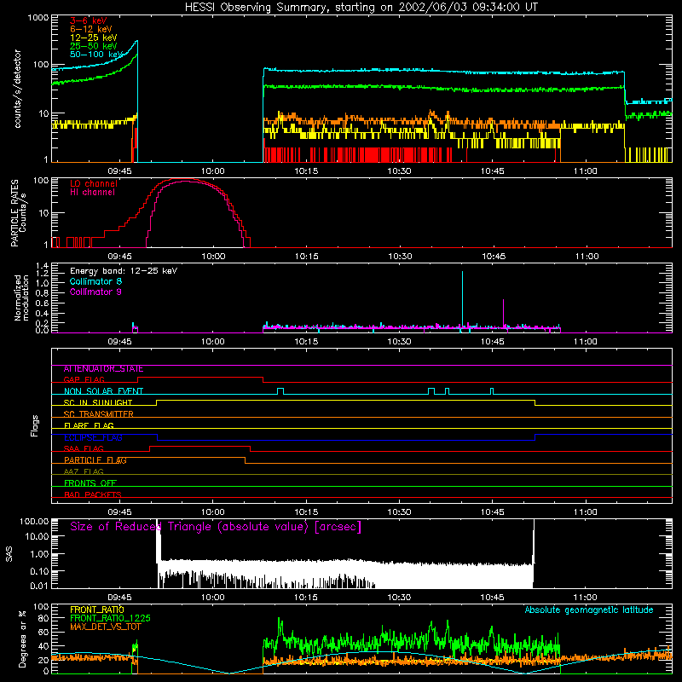The image size is (682, 682).
Task: Click the NON_SOLAR_EVENT pulse at 10:45
Action: click(492, 391)
